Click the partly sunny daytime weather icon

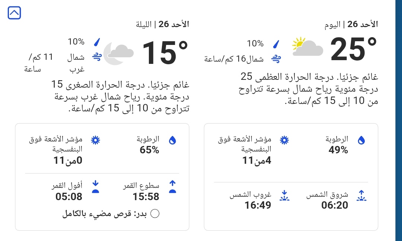307,47
